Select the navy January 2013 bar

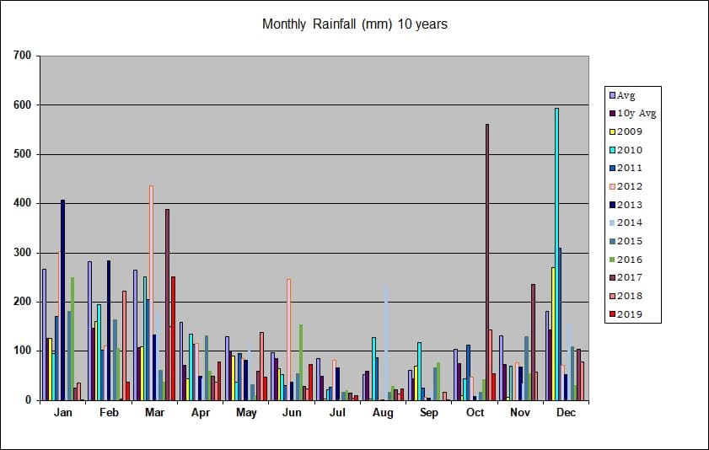63,300
